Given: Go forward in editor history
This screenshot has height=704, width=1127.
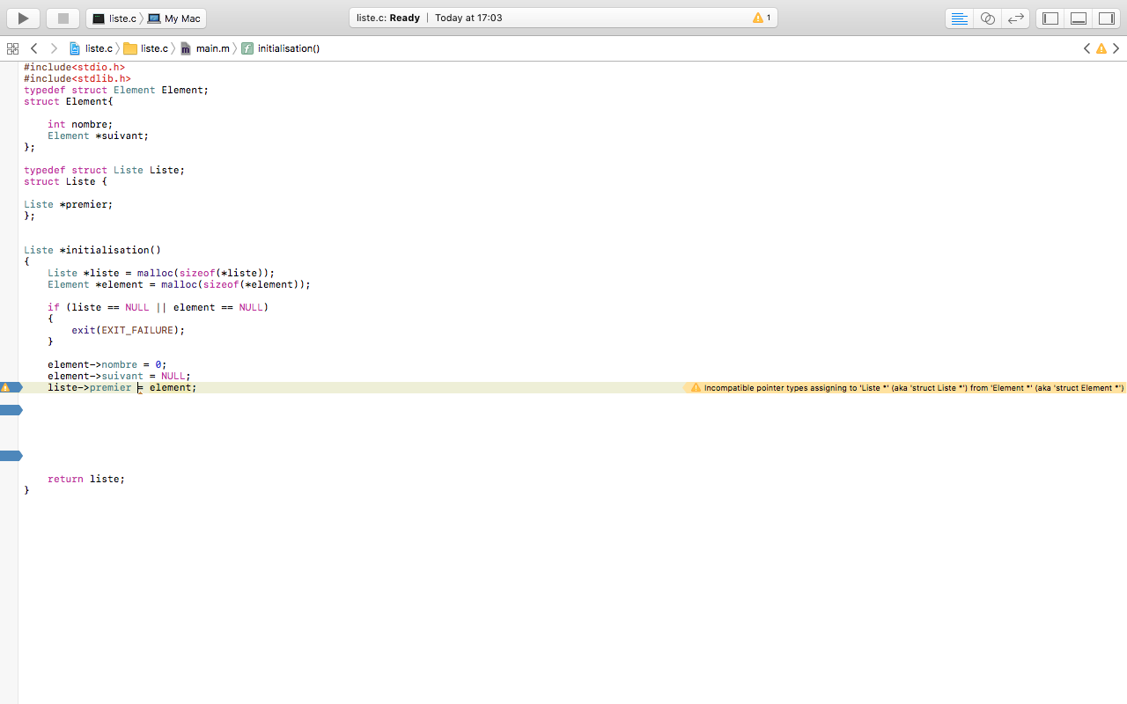Looking at the screenshot, I should click(54, 48).
